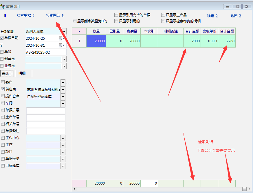
Task: Click the scroll left arrow at bottom
Action: tap(74, 189)
